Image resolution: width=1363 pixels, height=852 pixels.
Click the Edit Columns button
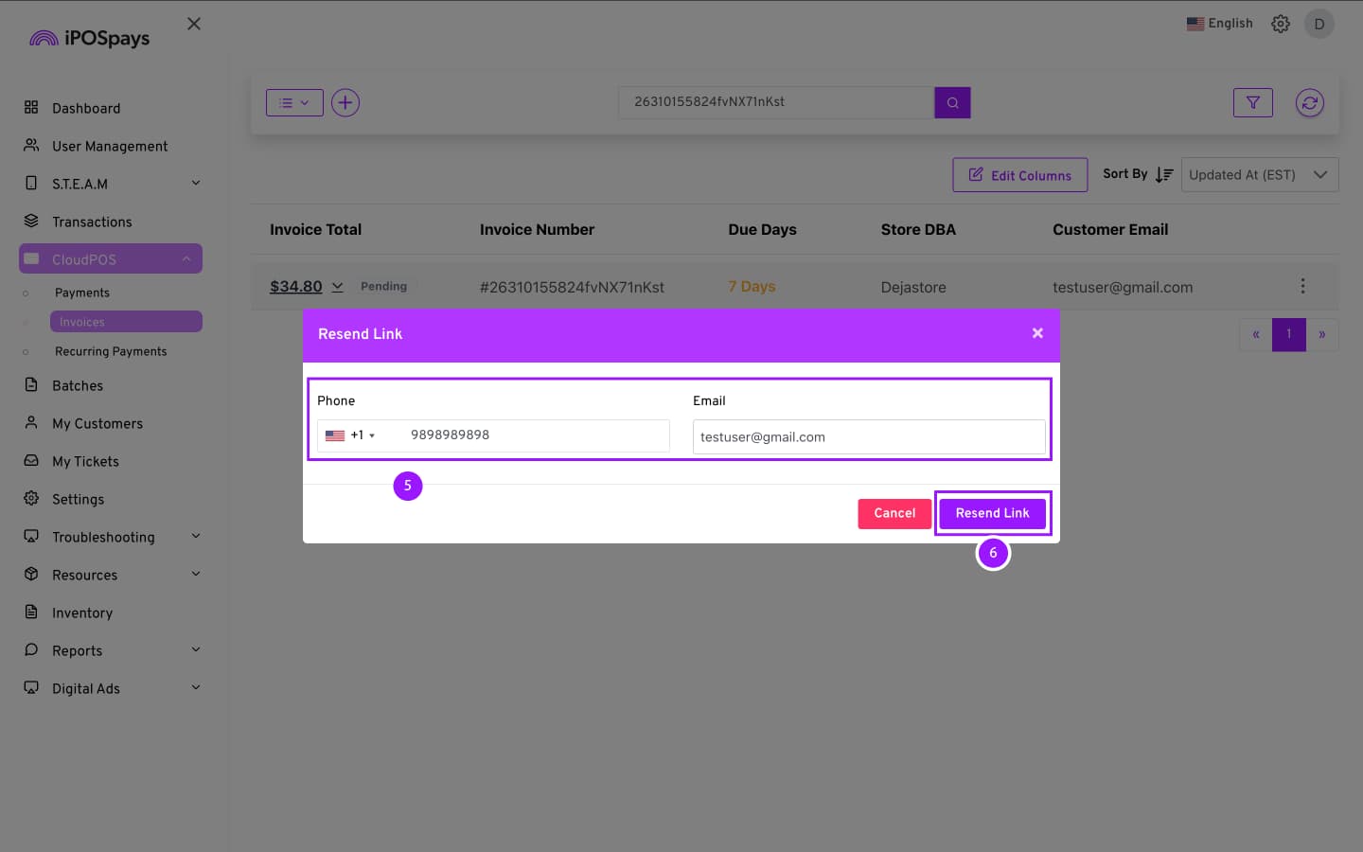click(x=1019, y=175)
